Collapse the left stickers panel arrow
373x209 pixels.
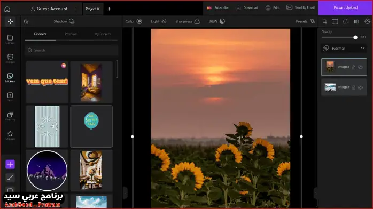coord(125,193)
